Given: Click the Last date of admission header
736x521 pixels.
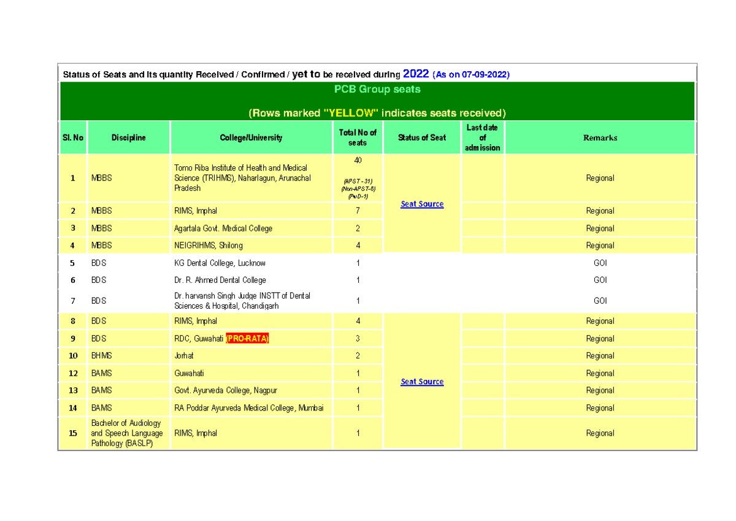Looking at the screenshot, I should pyautogui.click(x=483, y=137).
